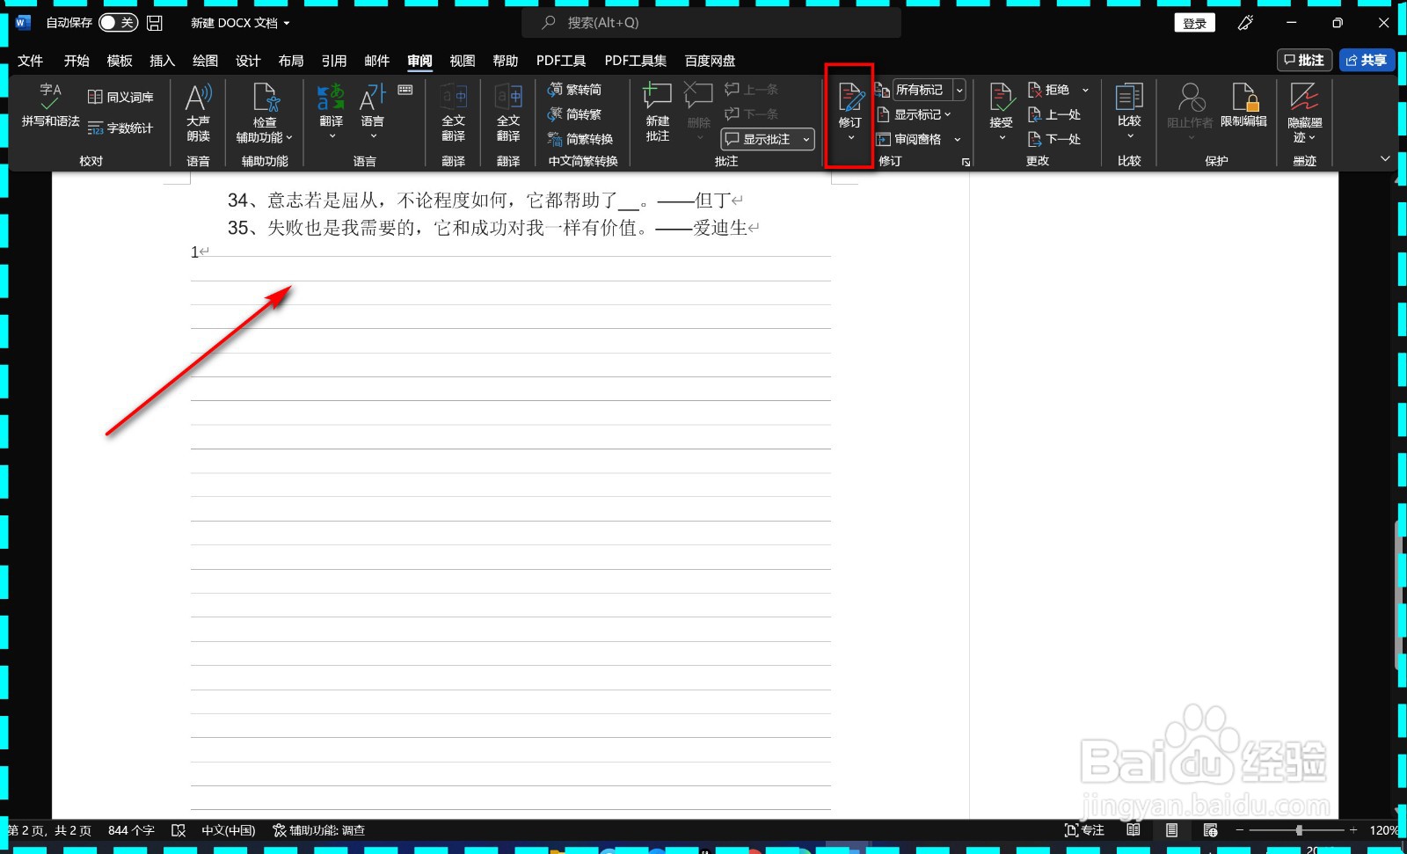Click the 登录 sign-in button
Viewport: 1407px width, 854px height.
point(1194,23)
